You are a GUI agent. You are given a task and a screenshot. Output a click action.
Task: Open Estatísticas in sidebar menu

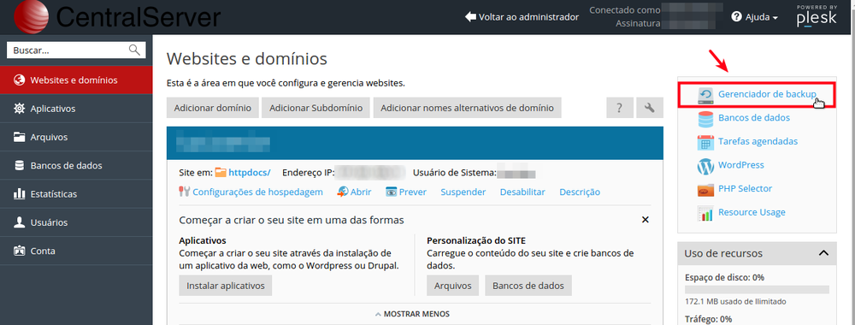pos(76,193)
